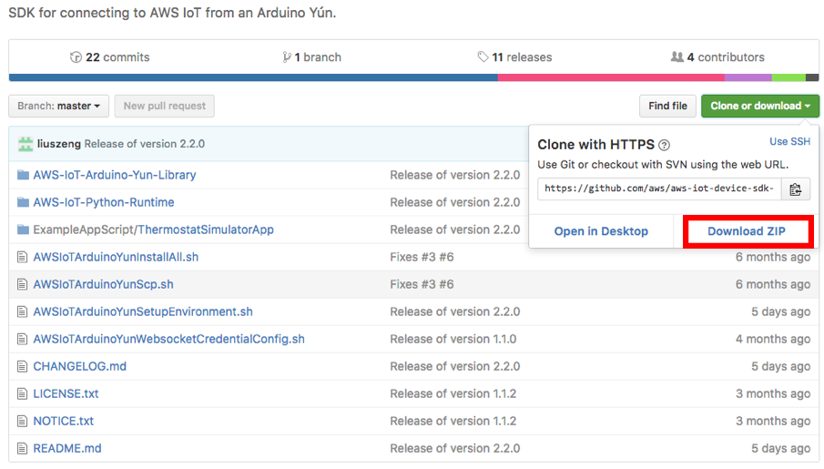Open ExampleAppScript/ThermostatSimulatorApp folder
Image resolution: width=824 pixels, height=469 pixels.
click(154, 229)
